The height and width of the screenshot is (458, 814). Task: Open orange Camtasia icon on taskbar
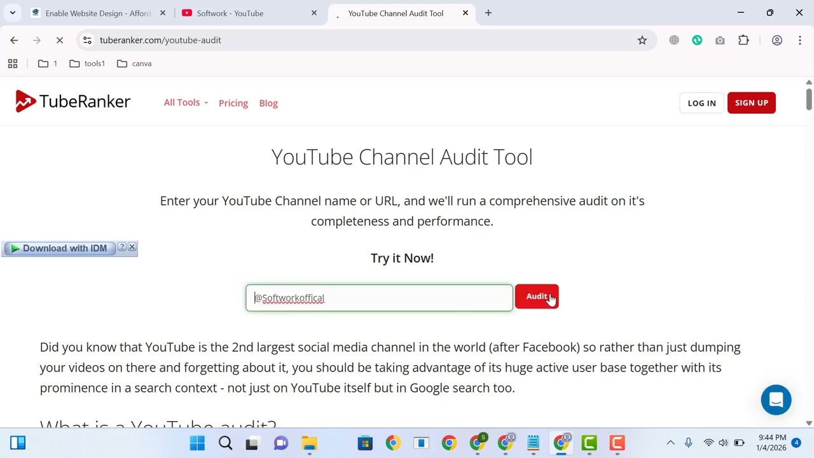pyautogui.click(x=617, y=443)
